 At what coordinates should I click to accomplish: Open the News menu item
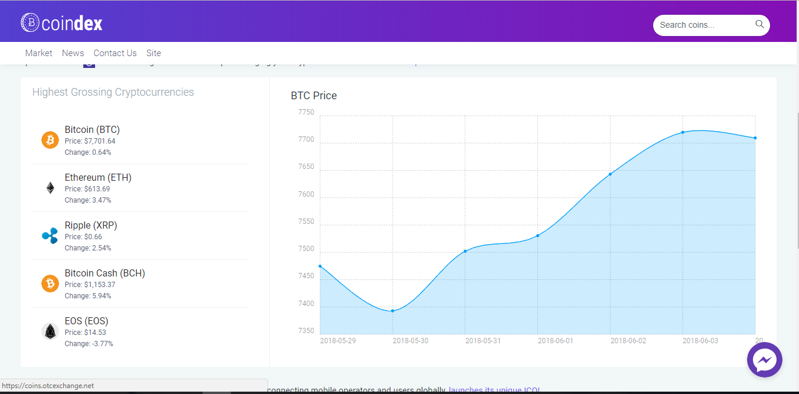click(x=73, y=53)
